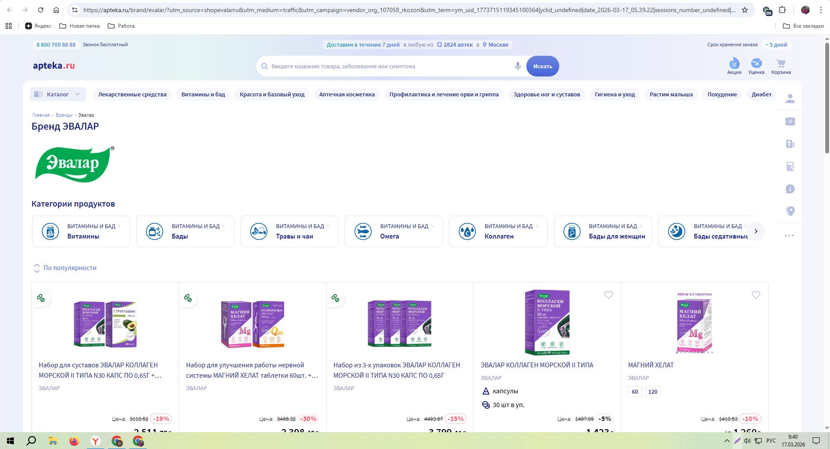Viewport: 830px width, 449px height.
Task: Change city via Москве link
Action: (x=496, y=45)
